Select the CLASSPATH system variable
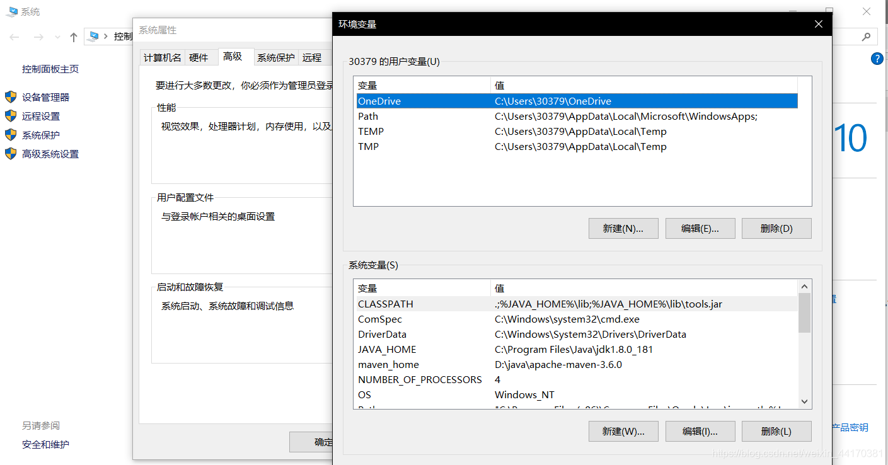Viewport: 888px width, 465px height. [x=577, y=304]
